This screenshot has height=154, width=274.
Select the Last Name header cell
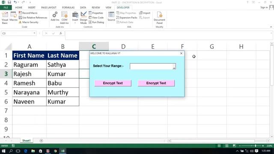coord(63,56)
